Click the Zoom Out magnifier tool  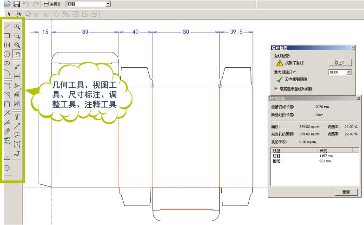17,36
